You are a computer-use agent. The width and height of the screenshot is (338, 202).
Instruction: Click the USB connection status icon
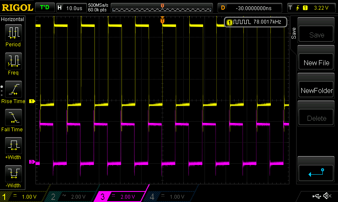(316, 196)
